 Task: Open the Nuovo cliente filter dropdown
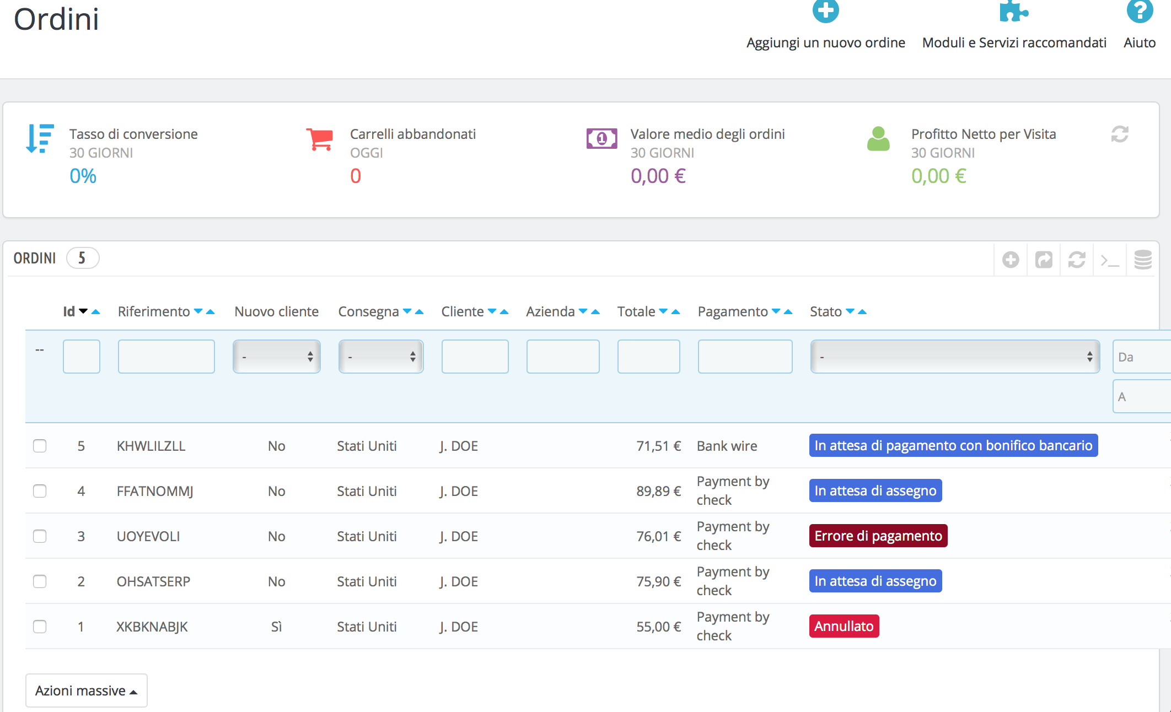tap(276, 357)
